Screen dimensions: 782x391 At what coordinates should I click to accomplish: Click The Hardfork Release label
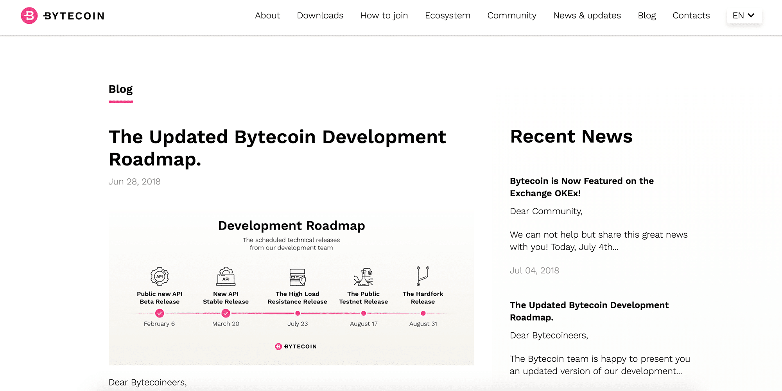click(x=423, y=298)
